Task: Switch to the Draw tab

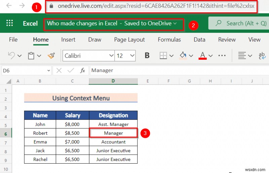Action: pos(95,40)
